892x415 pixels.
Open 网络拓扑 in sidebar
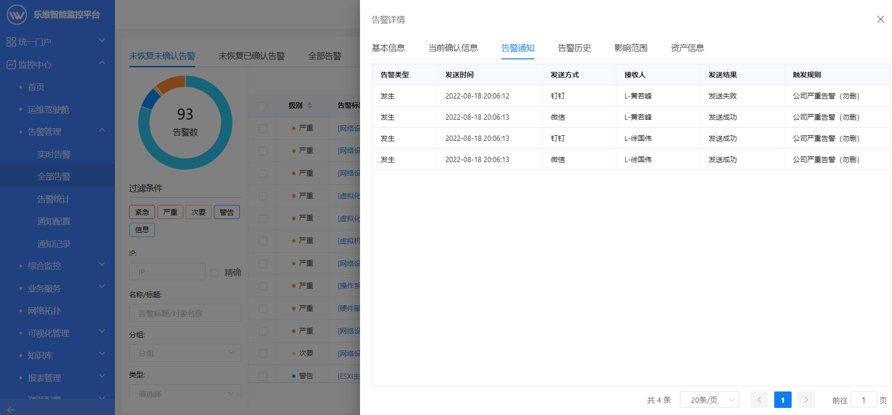coord(44,311)
